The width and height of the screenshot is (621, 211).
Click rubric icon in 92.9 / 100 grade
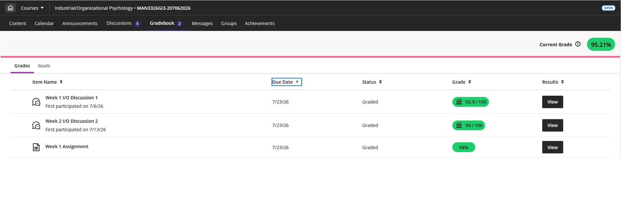[x=459, y=102]
